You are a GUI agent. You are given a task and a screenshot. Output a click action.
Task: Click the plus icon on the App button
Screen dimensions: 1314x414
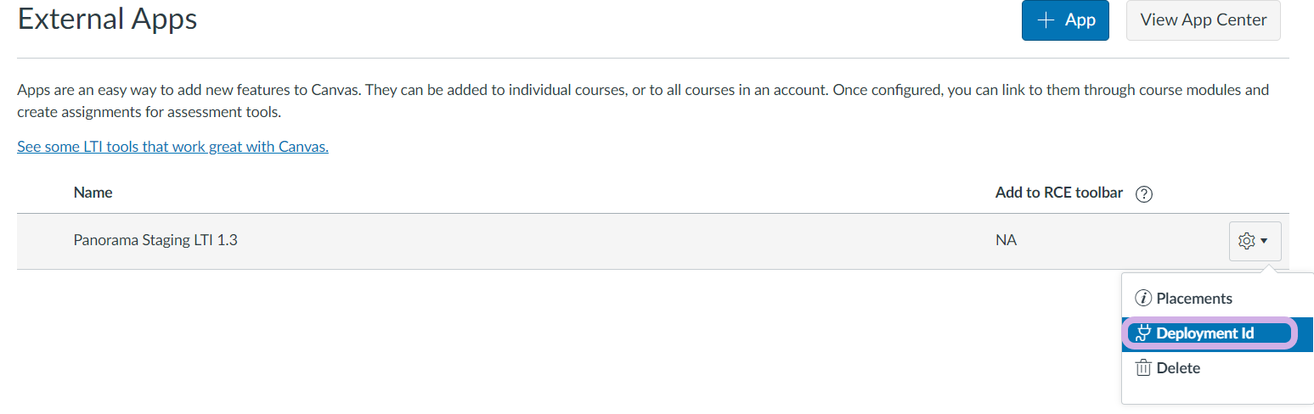pos(1046,20)
